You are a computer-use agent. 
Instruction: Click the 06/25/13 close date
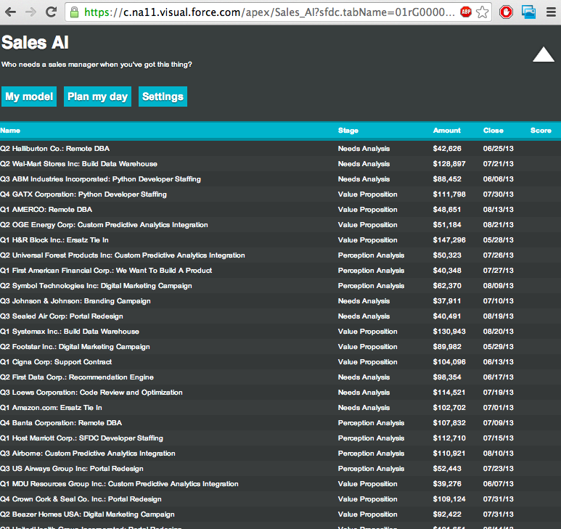498,149
